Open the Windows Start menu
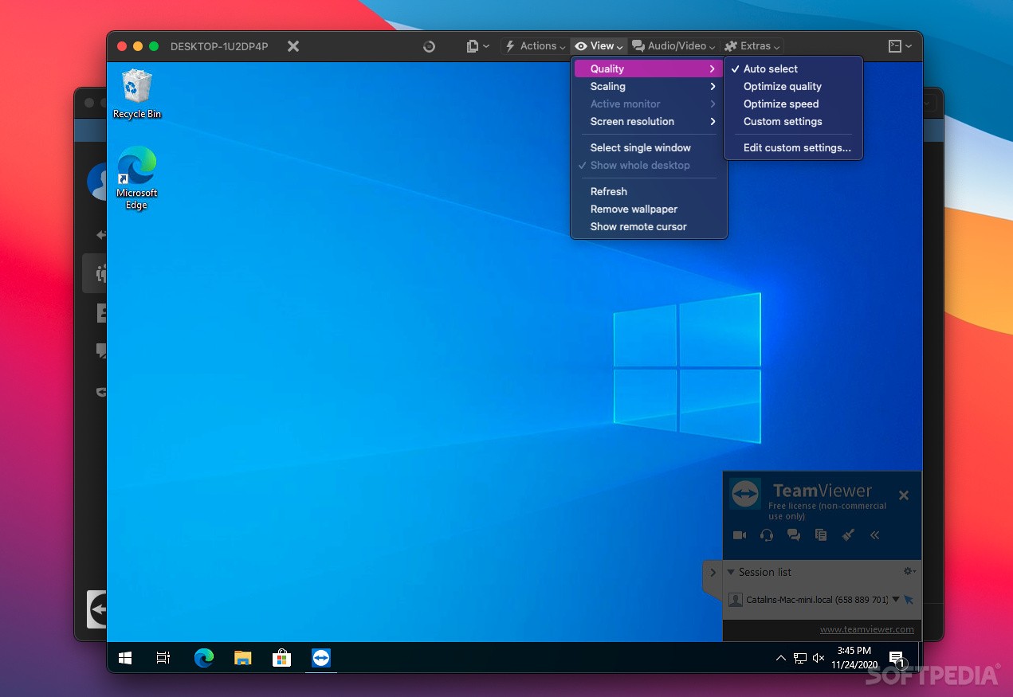 [x=125, y=658]
